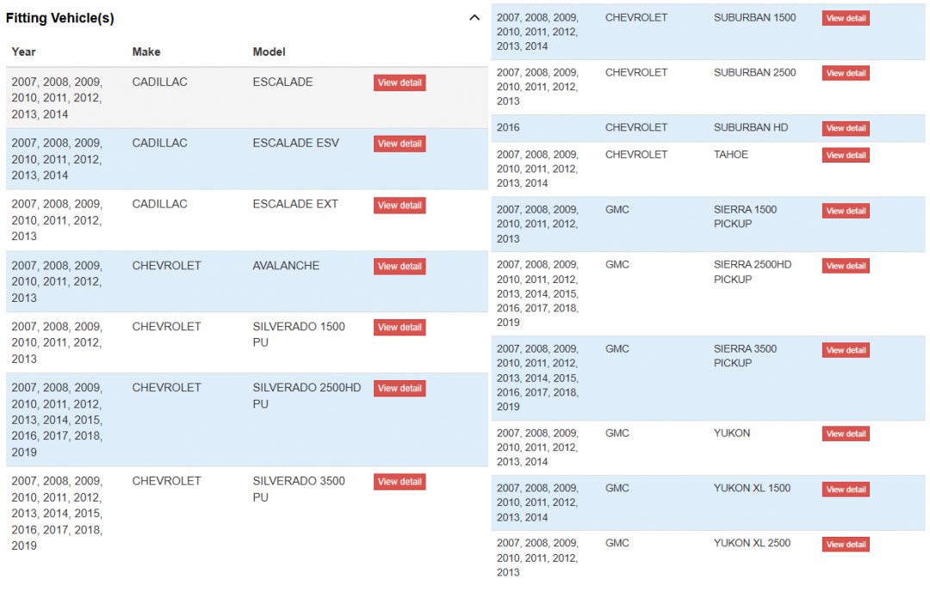Show Chevrolet Tahoe details
The image size is (930, 597).
846,156
